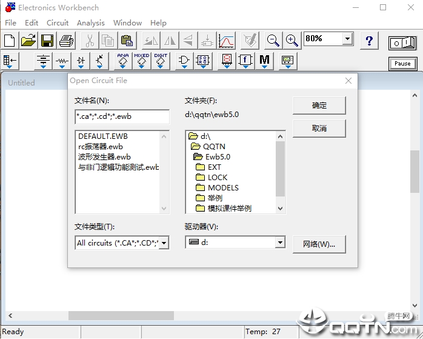Toggle the simulation power switch
Viewport: 423px width, 339px height.
(402, 43)
